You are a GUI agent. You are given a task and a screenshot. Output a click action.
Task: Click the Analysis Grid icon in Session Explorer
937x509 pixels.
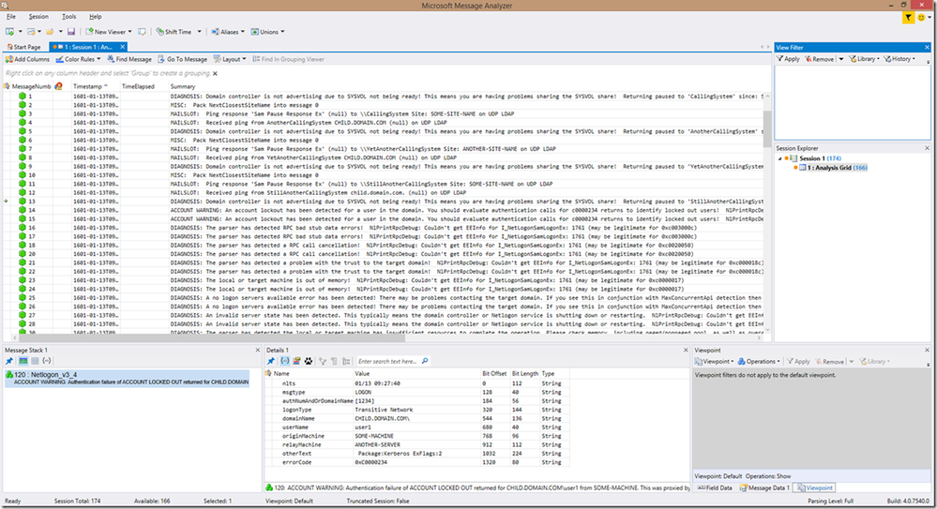pyautogui.click(x=803, y=168)
